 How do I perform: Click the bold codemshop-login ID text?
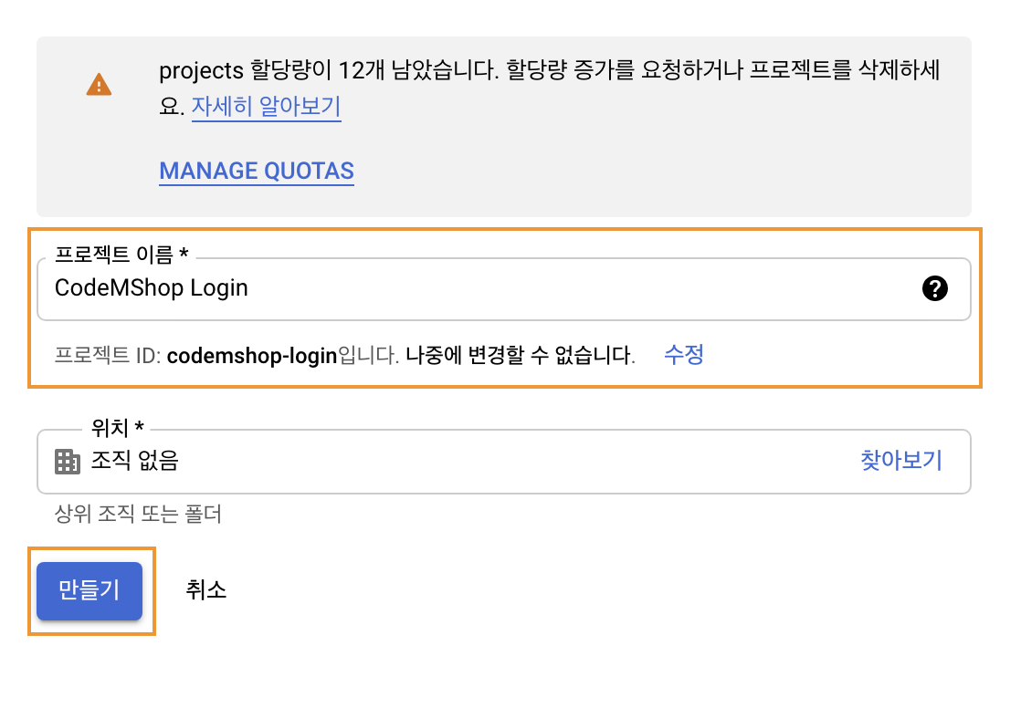(x=252, y=356)
